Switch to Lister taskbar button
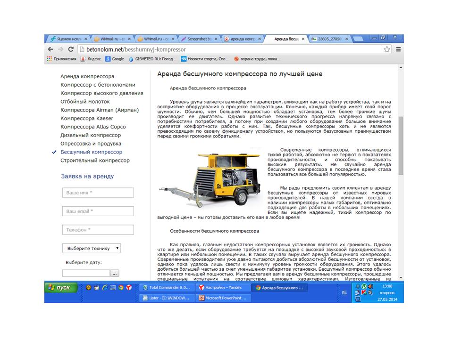The width and height of the screenshot is (453, 339). [167, 298]
